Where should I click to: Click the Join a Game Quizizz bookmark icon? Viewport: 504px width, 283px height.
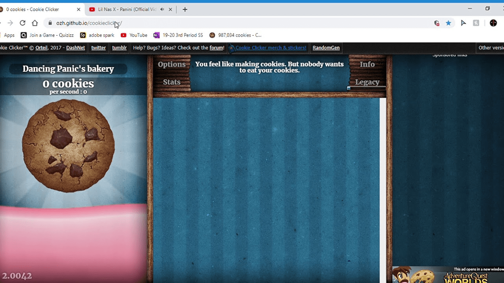click(x=24, y=35)
